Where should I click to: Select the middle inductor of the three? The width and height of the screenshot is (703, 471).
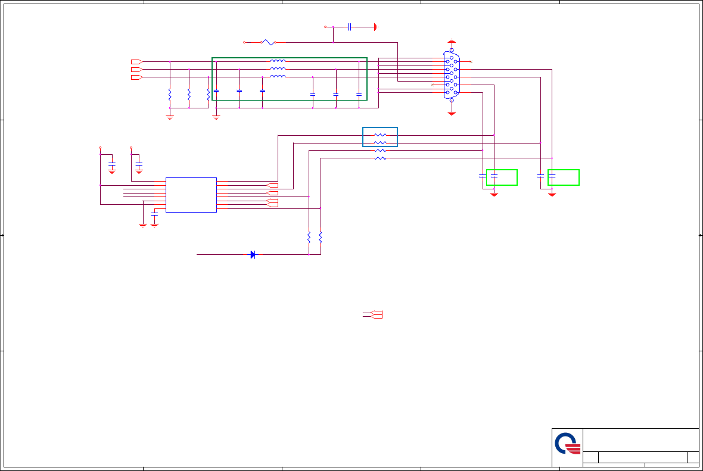(278, 68)
